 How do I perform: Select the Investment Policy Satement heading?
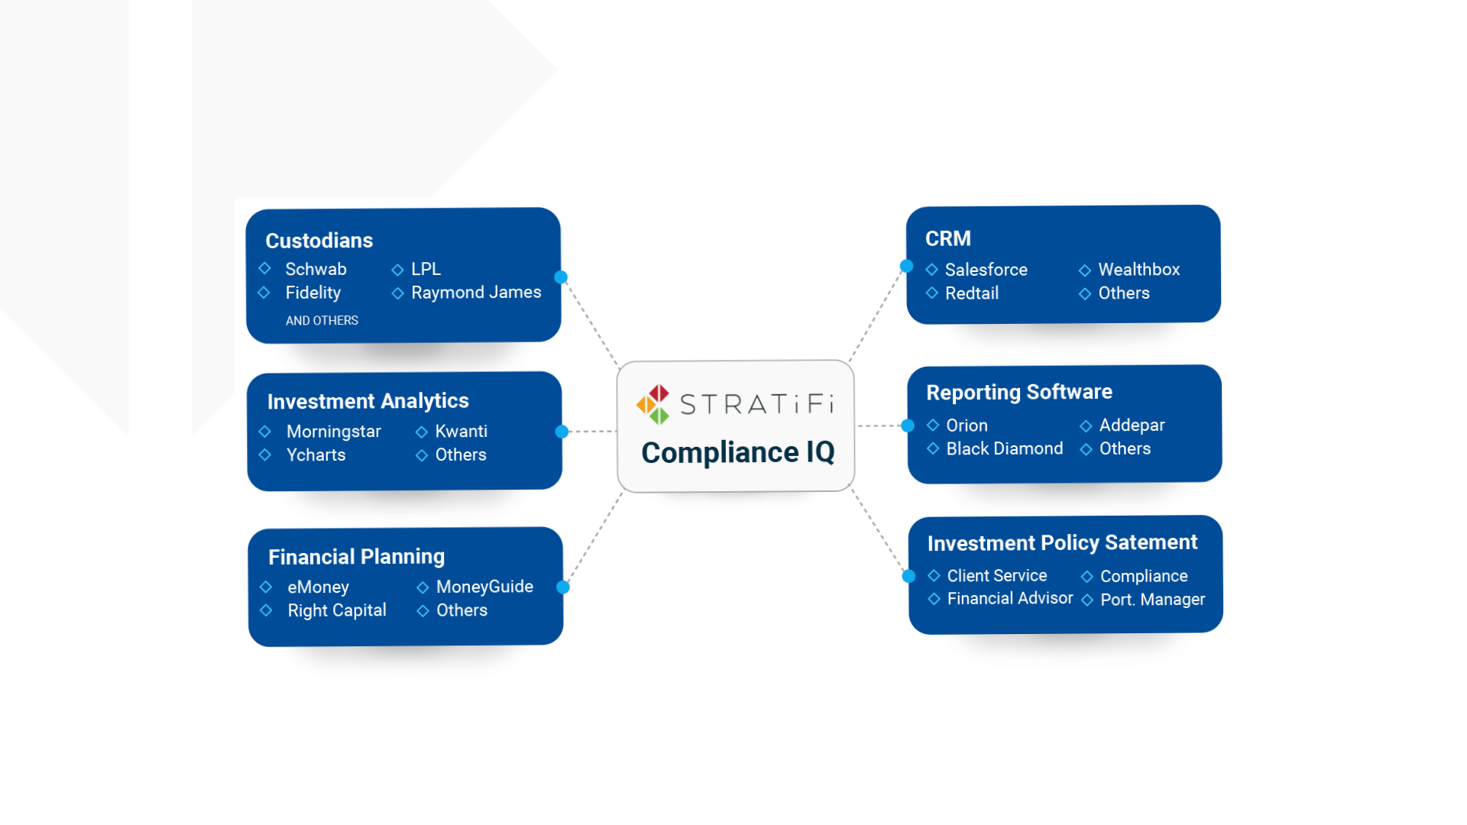[x=1062, y=542]
